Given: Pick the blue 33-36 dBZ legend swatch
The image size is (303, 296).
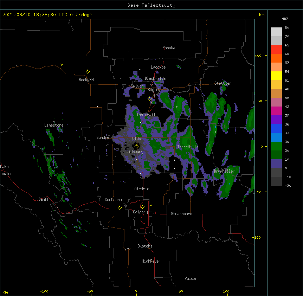Looking at the screenshot, I should tap(276, 129).
